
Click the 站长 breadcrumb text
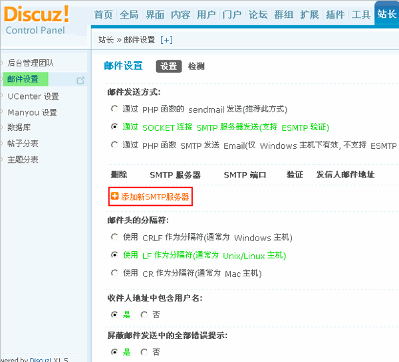(106, 40)
